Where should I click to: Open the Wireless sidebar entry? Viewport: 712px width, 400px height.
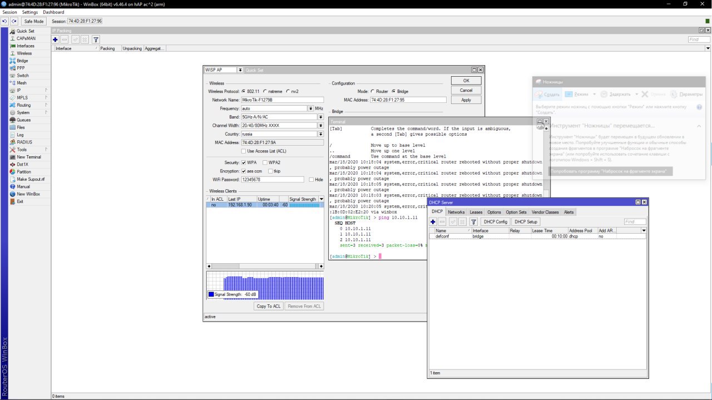[24, 53]
